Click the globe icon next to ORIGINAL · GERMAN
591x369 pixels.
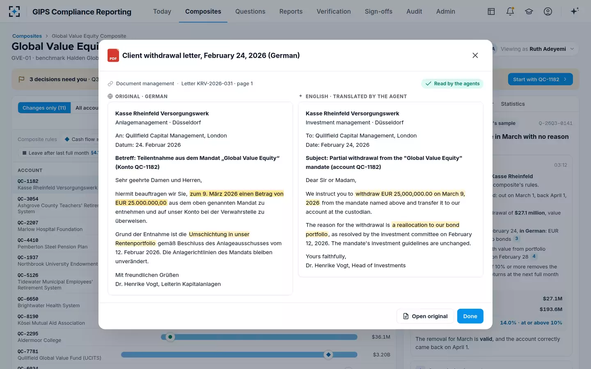110,96
